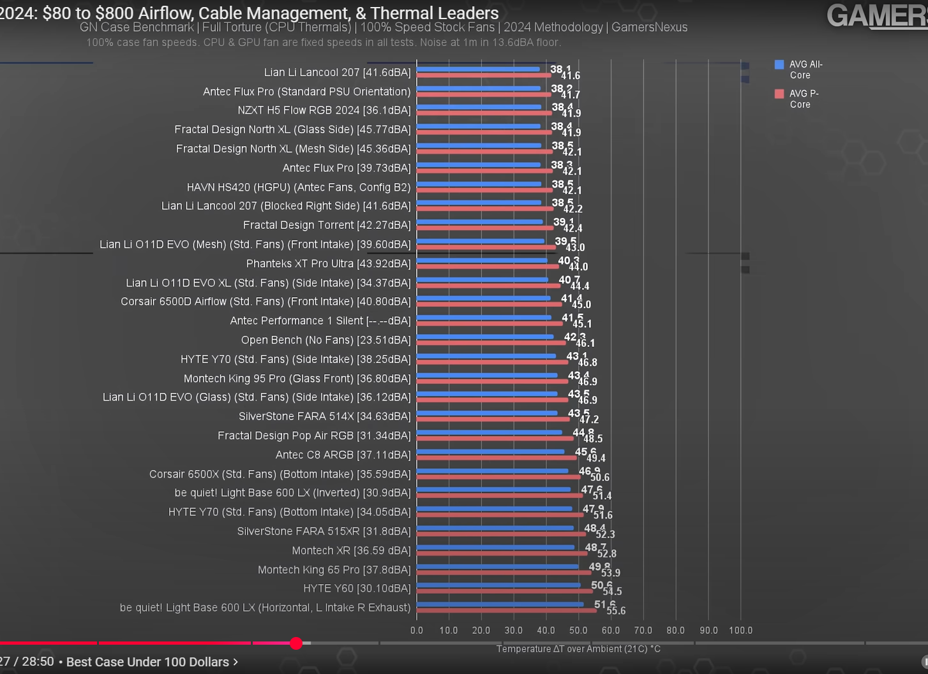Click the red video progress scrubber handle
The width and height of the screenshot is (928, 674).
point(296,643)
